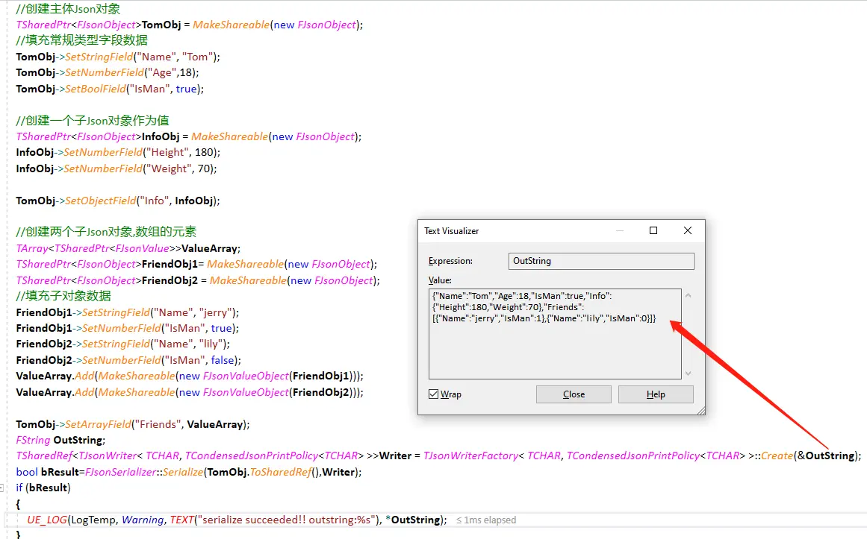This screenshot has width=867, height=539.
Task: Toggle the Wrap checkbox
Action: coord(433,394)
